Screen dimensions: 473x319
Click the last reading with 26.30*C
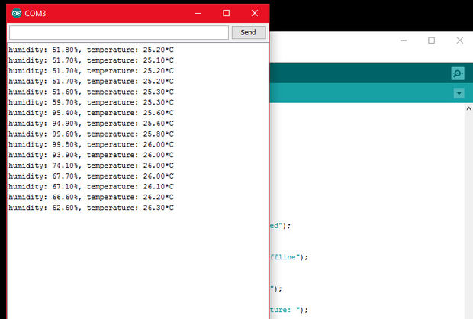(x=91, y=208)
